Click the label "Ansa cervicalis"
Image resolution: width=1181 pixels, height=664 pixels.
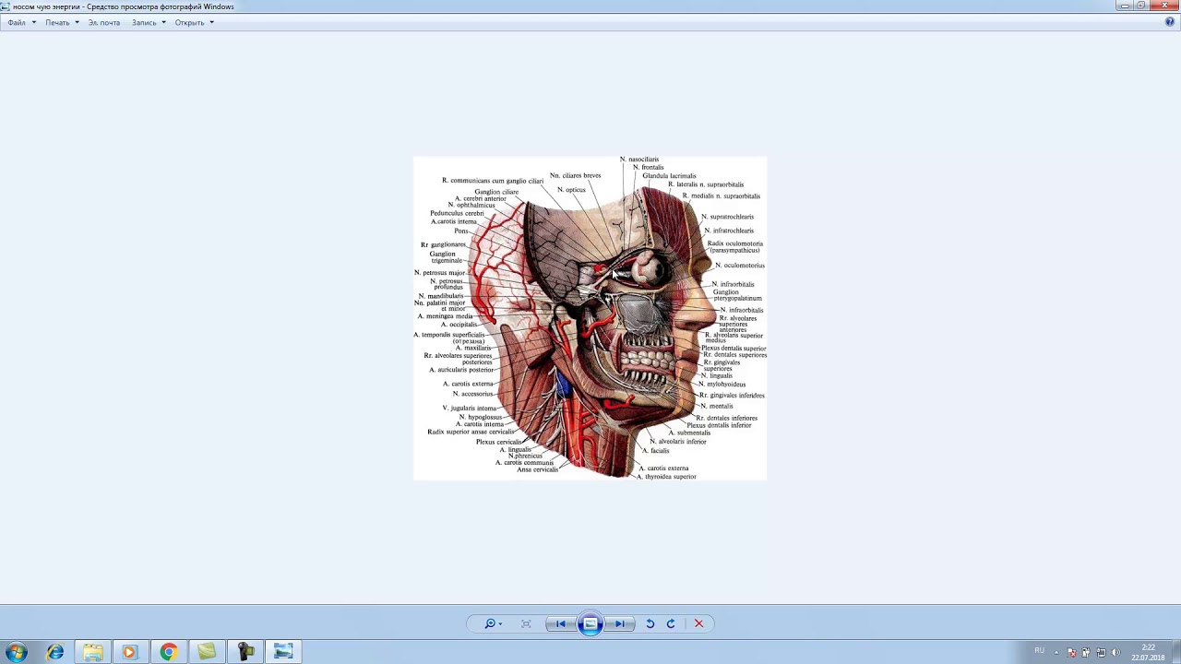click(x=538, y=469)
